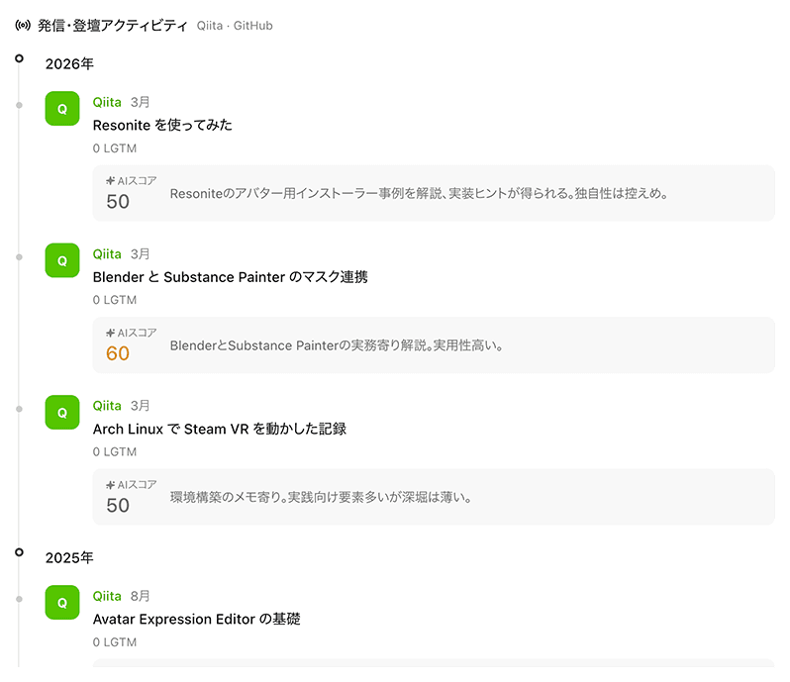Click the Qiita label above Arch Linux で Steam VR
790x682 pixels.
107,406
